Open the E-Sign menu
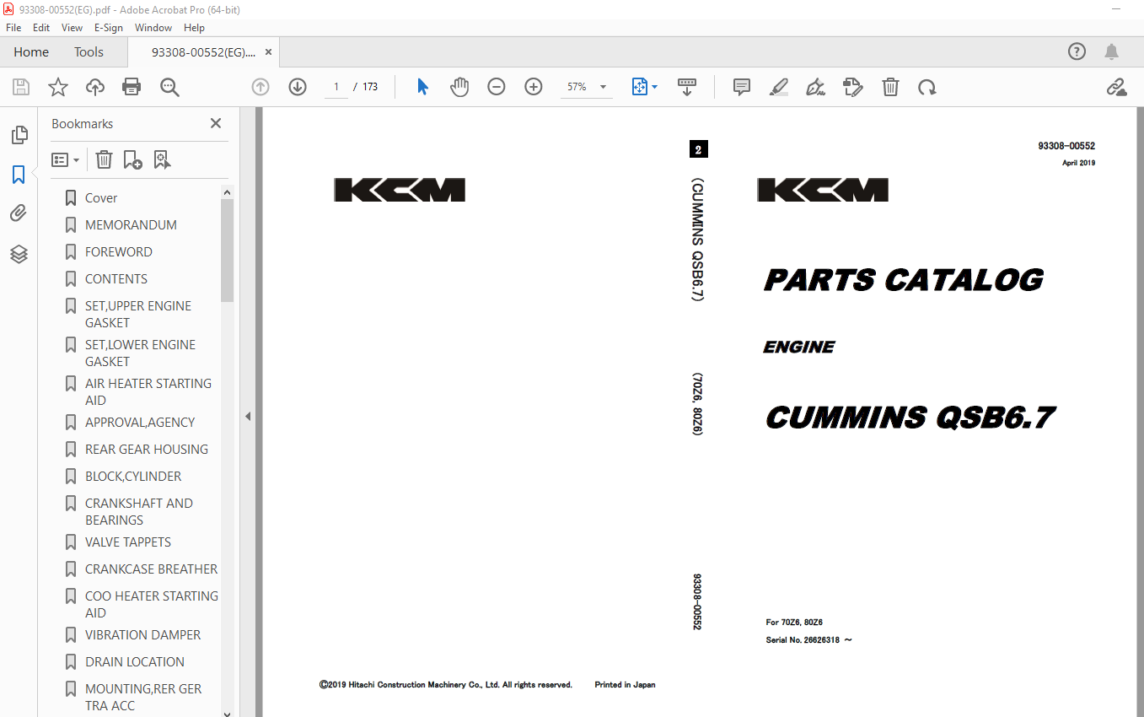This screenshot has height=717, width=1144. (109, 27)
